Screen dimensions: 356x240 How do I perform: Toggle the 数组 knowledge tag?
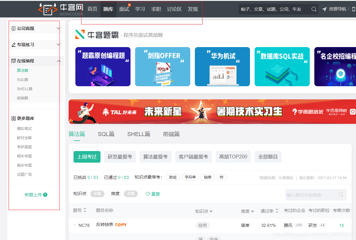(173, 177)
